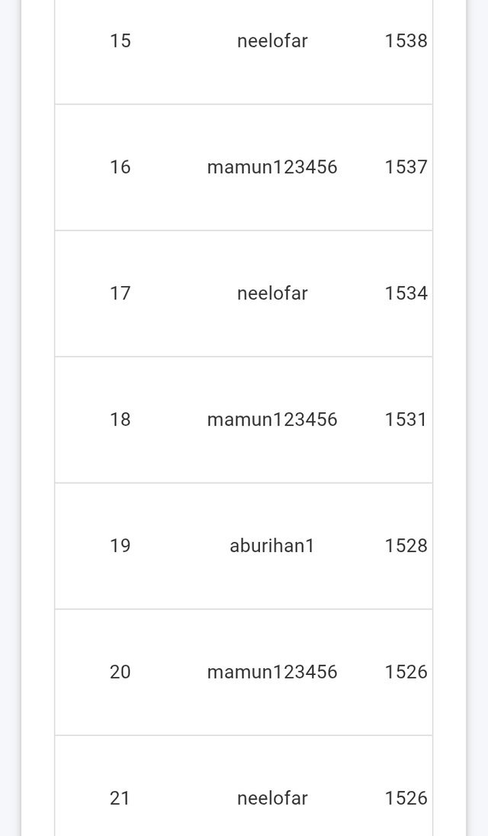The image size is (488, 836).
Task: Select mamun123456 in rank 18 row
Action: coord(272,420)
